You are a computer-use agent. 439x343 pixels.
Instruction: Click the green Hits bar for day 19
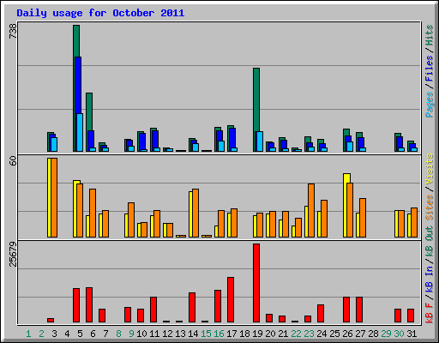pyautogui.click(x=256, y=99)
